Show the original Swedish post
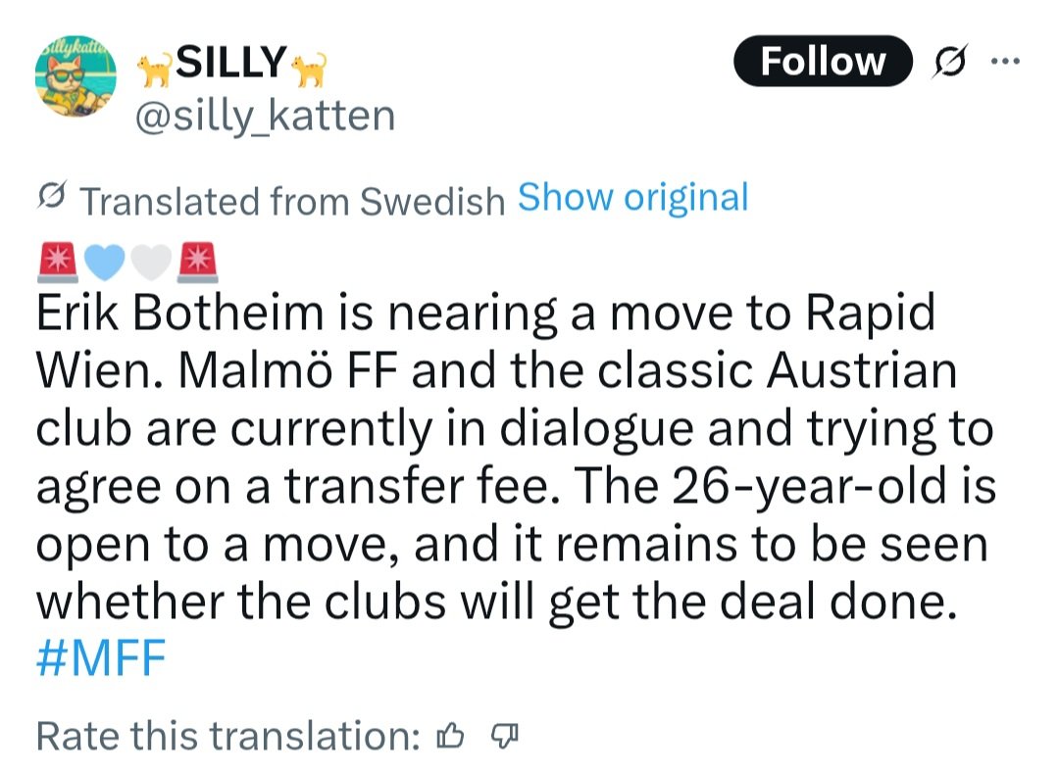This screenshot has height=773, width=1059. click(x=632, y=197)
